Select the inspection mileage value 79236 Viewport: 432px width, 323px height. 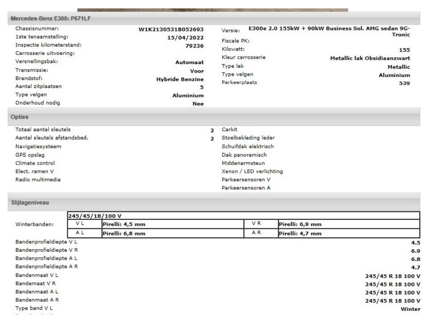(195, 46)
